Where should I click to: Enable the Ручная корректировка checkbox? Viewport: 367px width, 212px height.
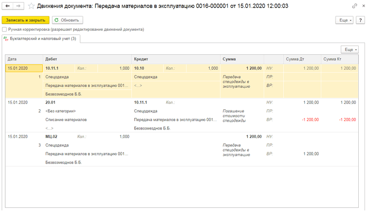5,29
